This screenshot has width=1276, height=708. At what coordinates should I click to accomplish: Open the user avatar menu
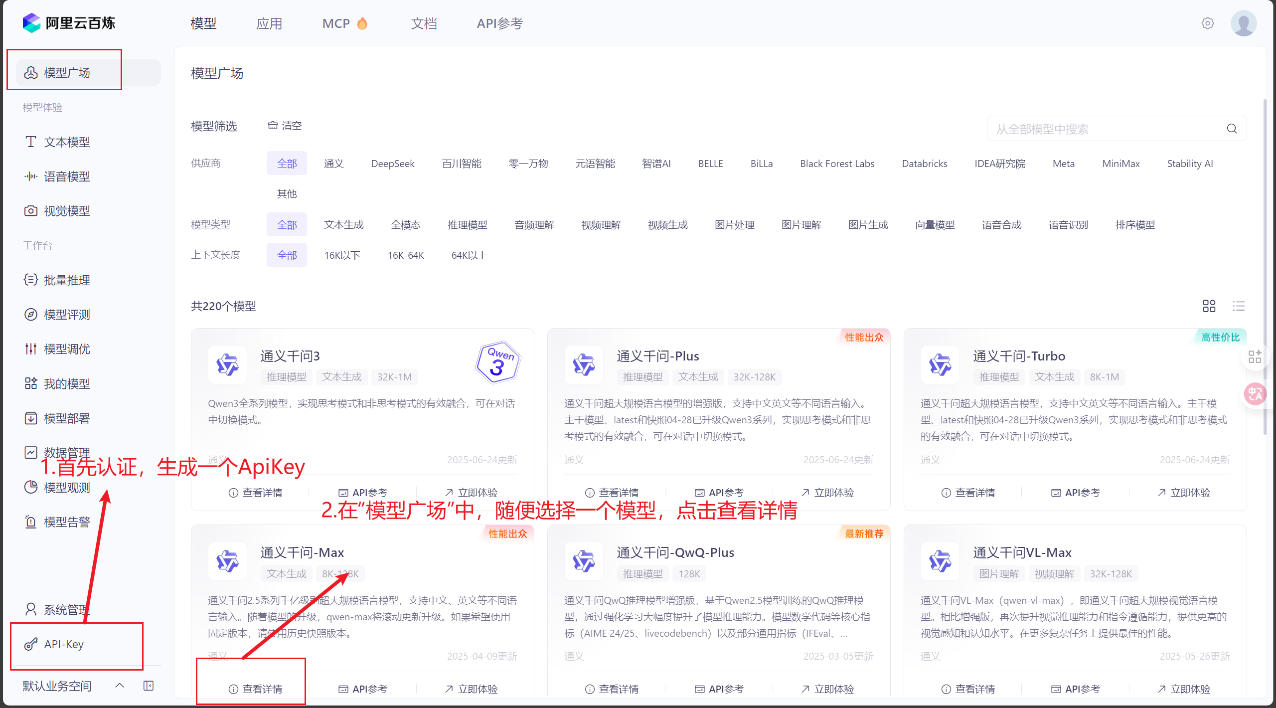[1243, 23]
